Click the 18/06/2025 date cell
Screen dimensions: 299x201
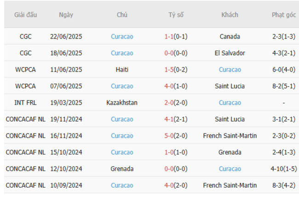[x=66, y=53]
